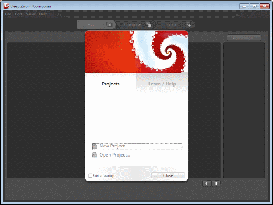Switch to the Projects tab

[x=110, y=84]
